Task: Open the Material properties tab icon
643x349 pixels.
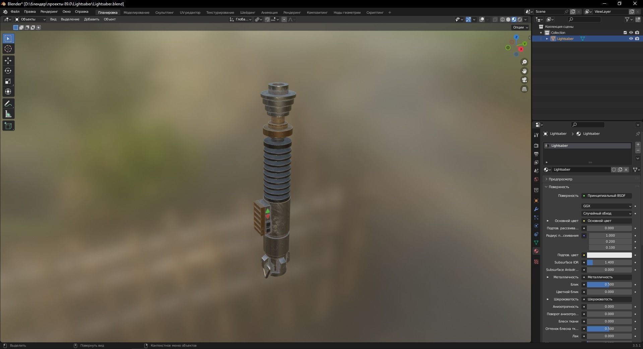Action: 536,251
